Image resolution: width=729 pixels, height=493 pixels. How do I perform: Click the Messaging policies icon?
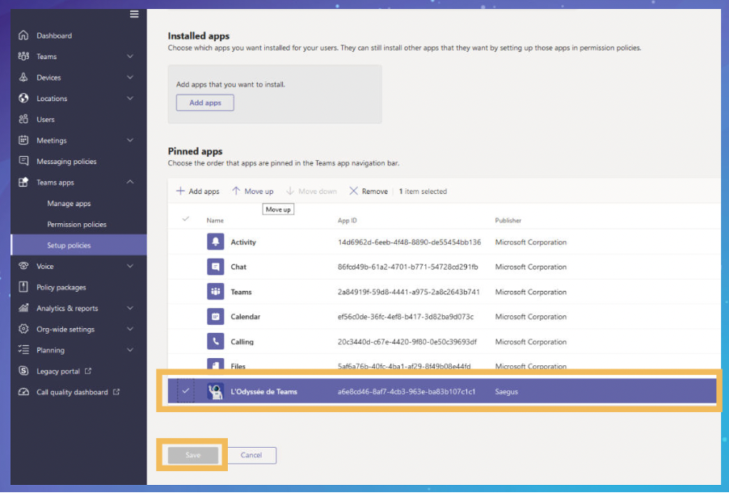coord(23,161)
